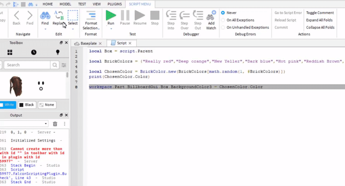Open Toolbox lightbulb creations icon
The height and width of the screenshot is (186, 345).
coord(58,52)
